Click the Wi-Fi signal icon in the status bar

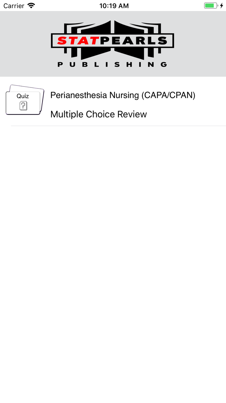30,5
